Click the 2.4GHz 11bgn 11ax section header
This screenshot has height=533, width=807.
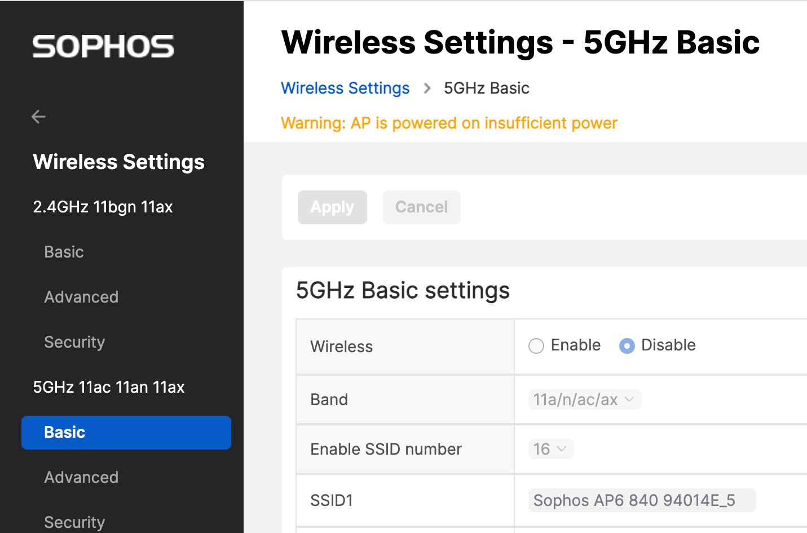tap(103, 207)
